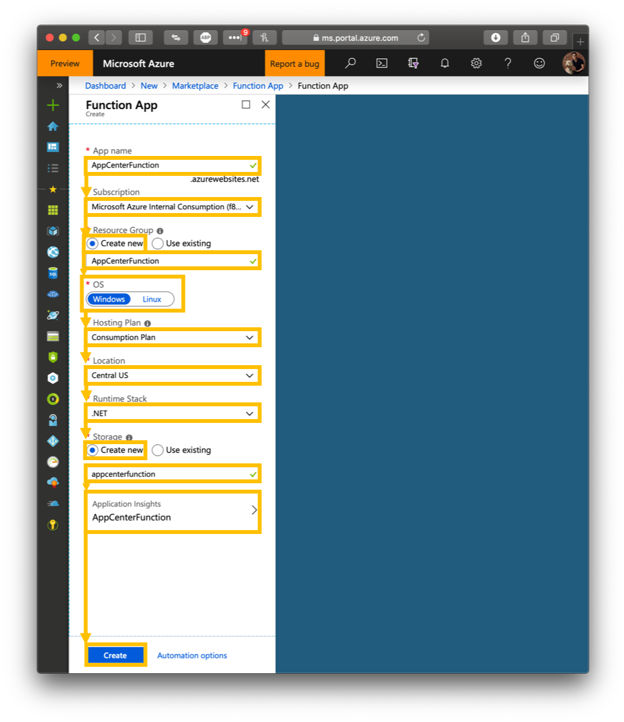This screenshot has width=624, height=722.
Task: Switch OS toggle to Windows
Action: (x=108, y=299)
